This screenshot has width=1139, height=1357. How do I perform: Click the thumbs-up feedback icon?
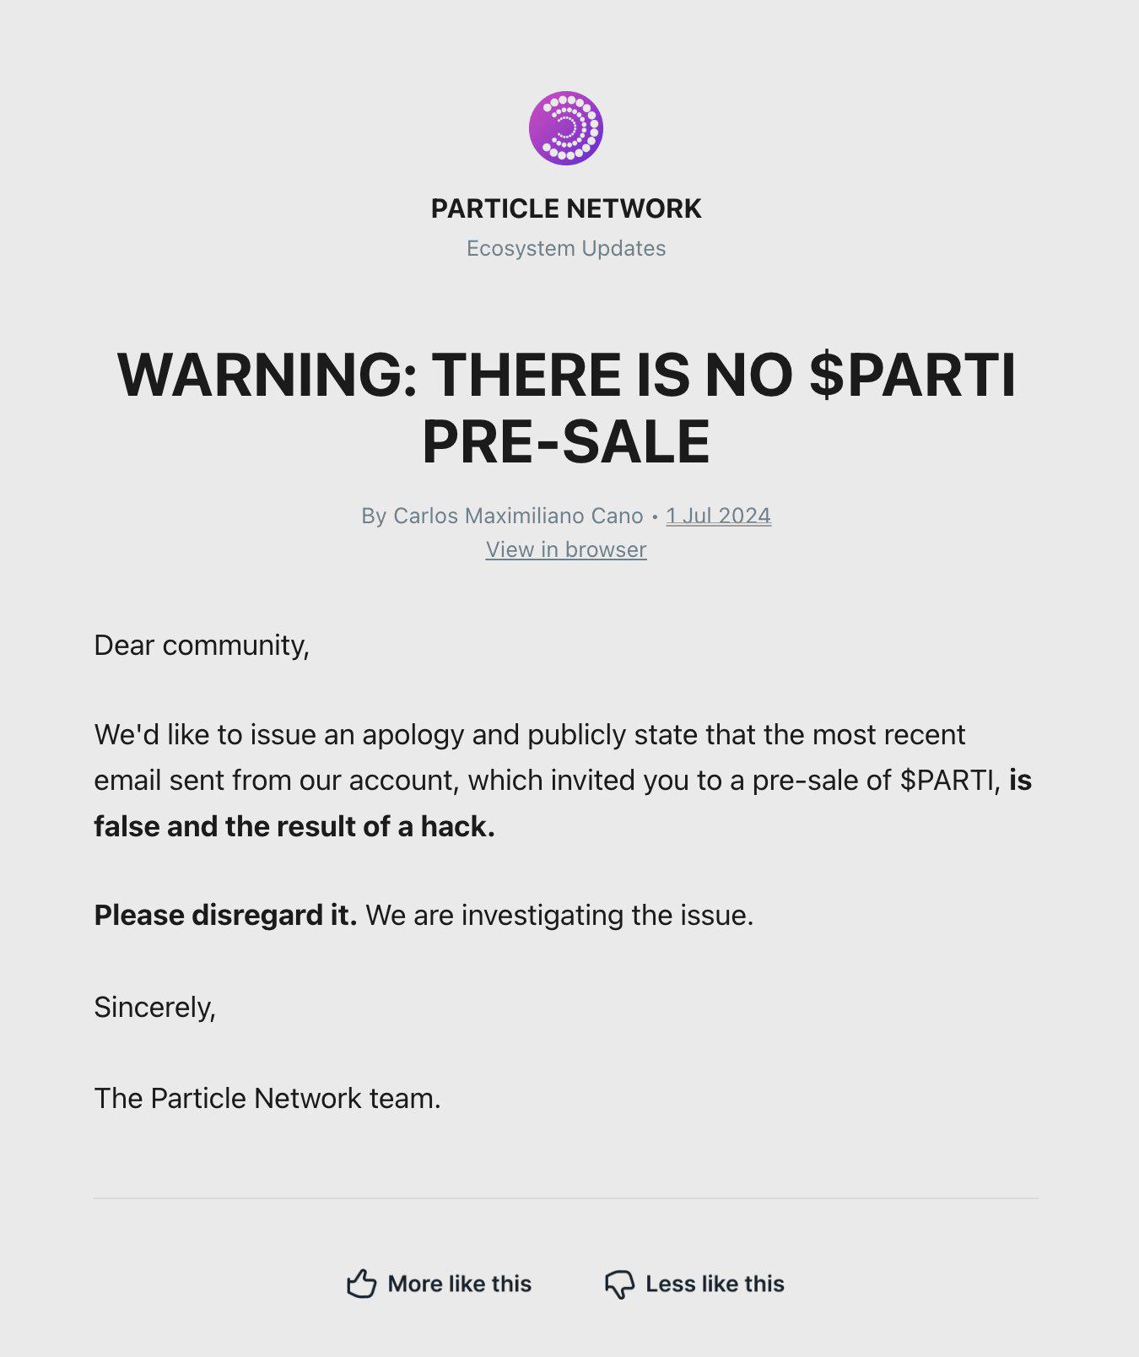pos(360,1283)
